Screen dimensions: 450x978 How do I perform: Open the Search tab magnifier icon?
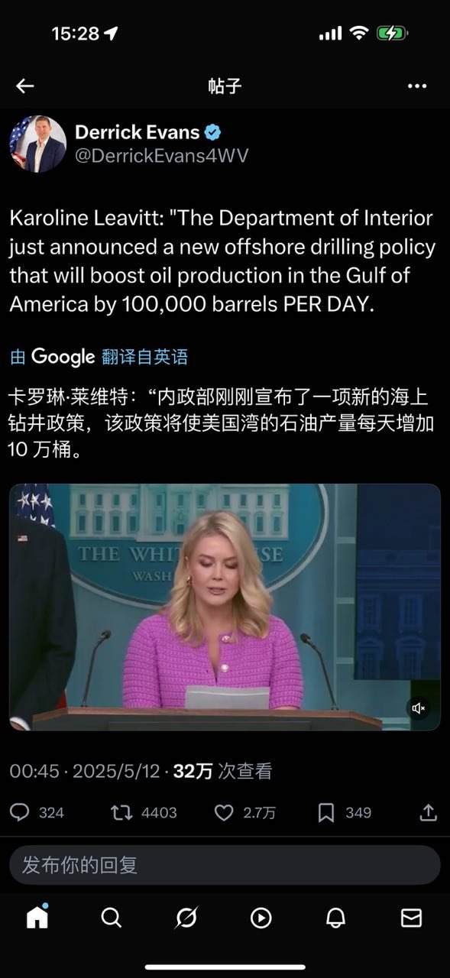tap(112, 917)
